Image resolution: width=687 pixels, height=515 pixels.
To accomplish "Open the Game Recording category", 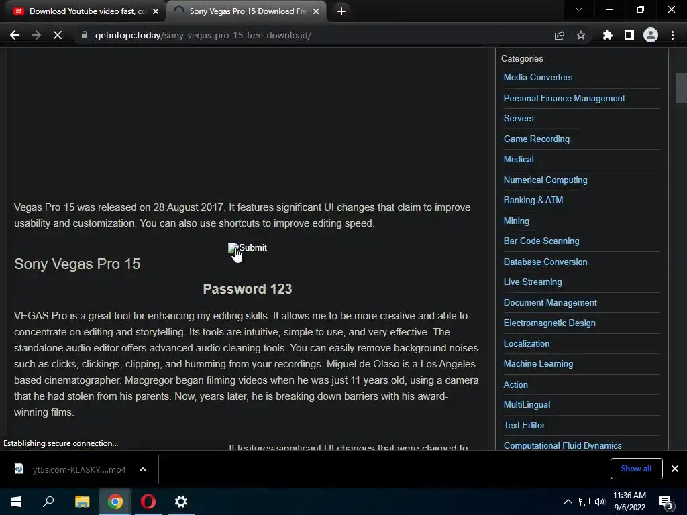I will 536,139.
